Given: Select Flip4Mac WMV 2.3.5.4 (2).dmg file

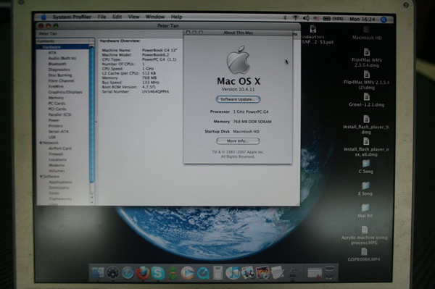Looking at the screenshot, I should (x=366, y=80).
